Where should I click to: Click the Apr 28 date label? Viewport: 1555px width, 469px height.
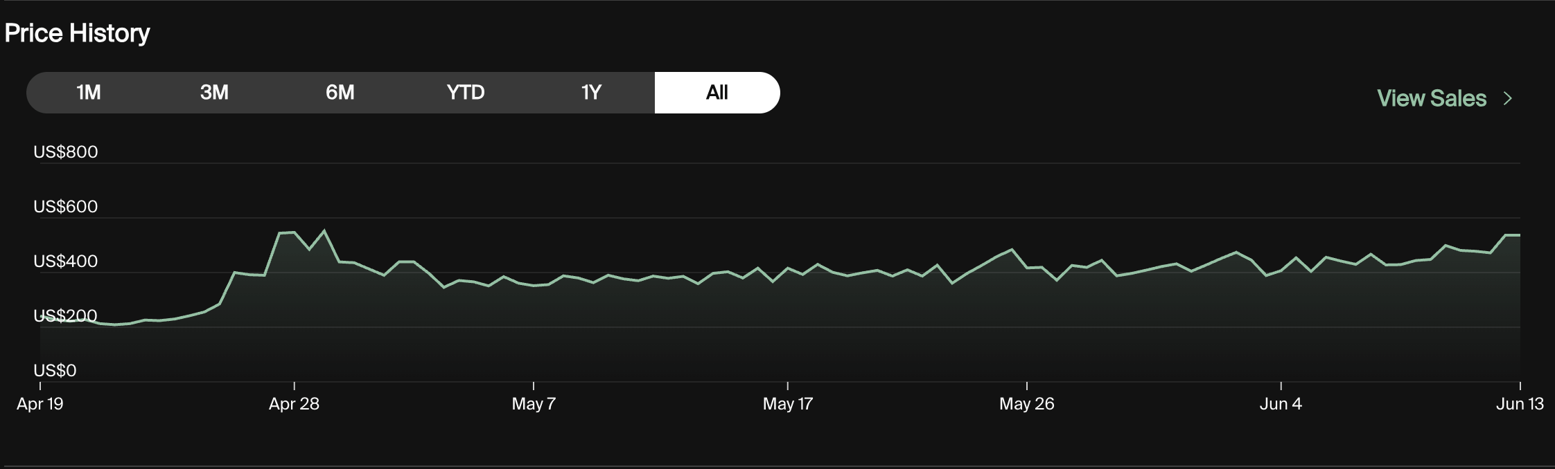tap(294, 404)
